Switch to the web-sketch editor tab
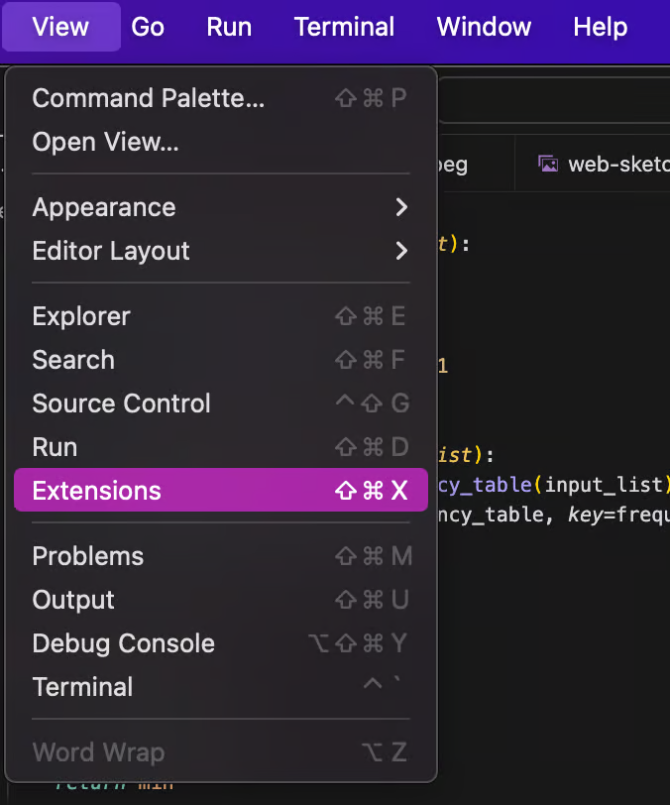 pyautogui.click(x=616, y=164)
